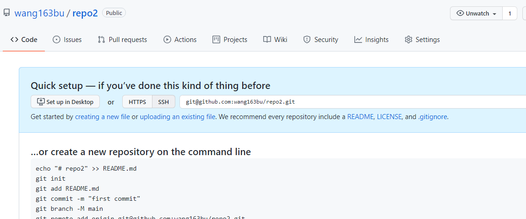Click the Actions play icon
The image size is (526, 219).
[167, 40]
